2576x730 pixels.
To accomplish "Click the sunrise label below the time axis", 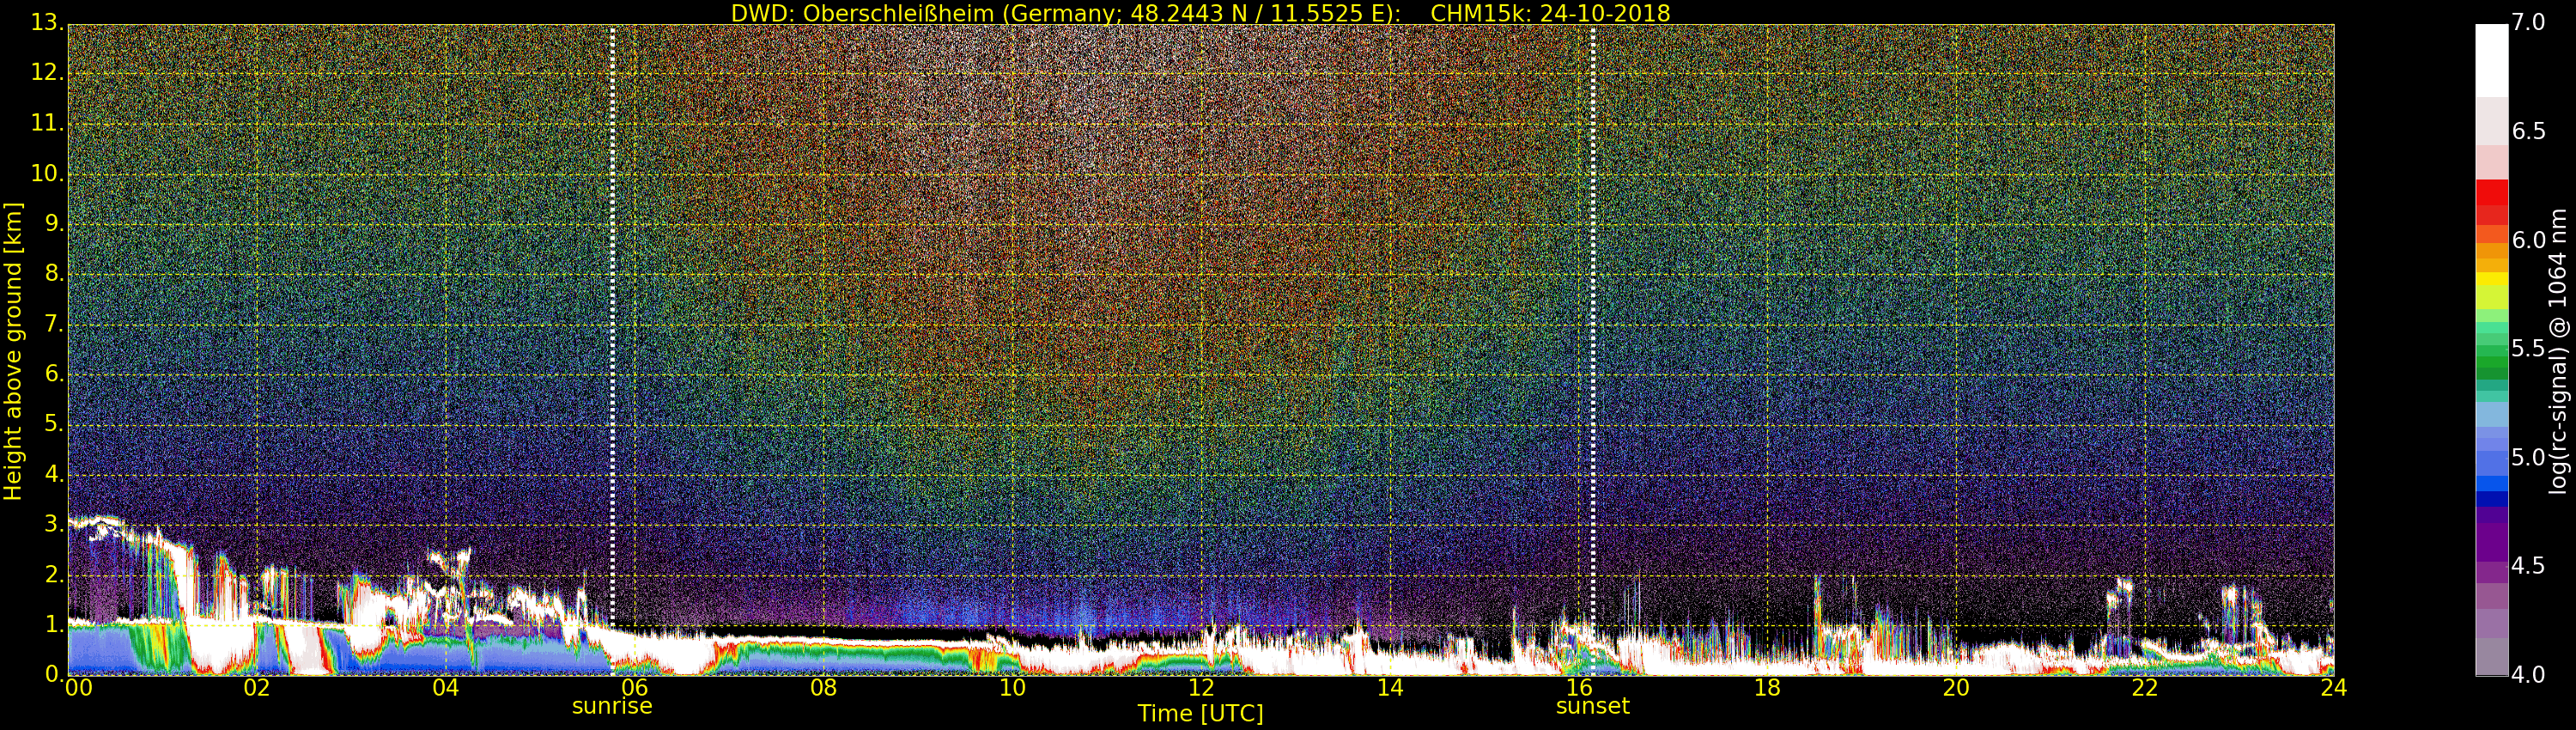I will point(611,706).
